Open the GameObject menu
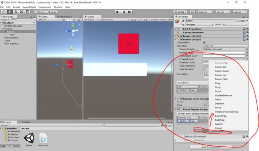Viewport: 259px width, 151px height. point(29,7)
